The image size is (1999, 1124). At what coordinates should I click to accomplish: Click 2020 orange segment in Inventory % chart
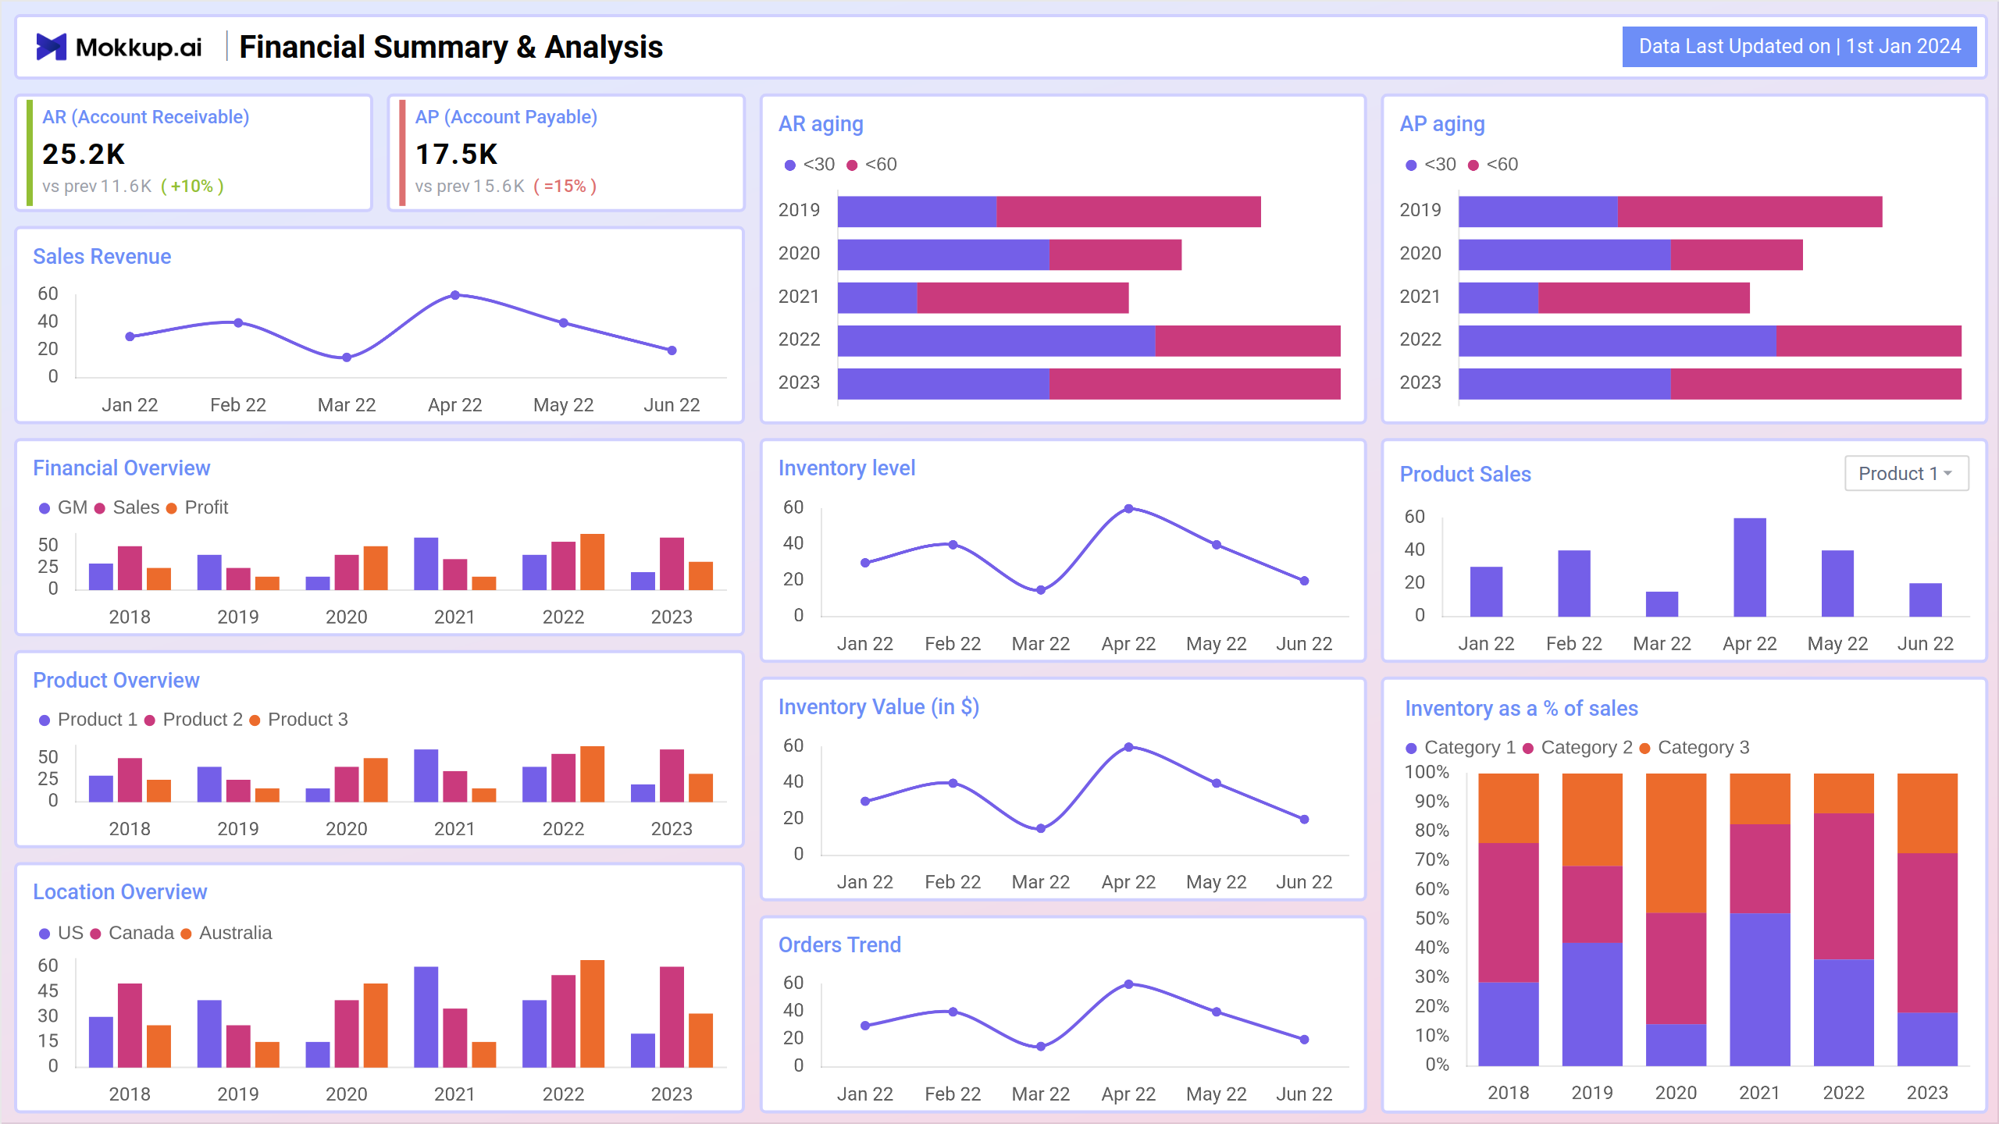[x=1676, y=843]
